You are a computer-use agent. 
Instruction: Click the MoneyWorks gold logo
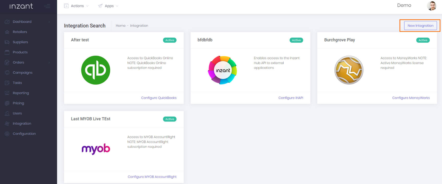click(x=349, y=70)
